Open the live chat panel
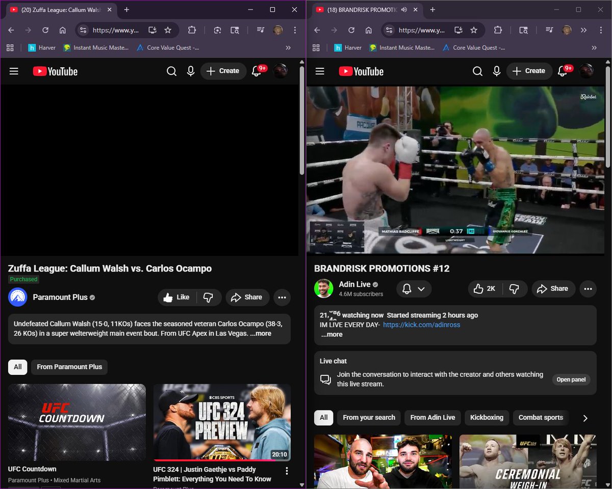The height and width of the screenshot is (489, 612). point(571,379)
